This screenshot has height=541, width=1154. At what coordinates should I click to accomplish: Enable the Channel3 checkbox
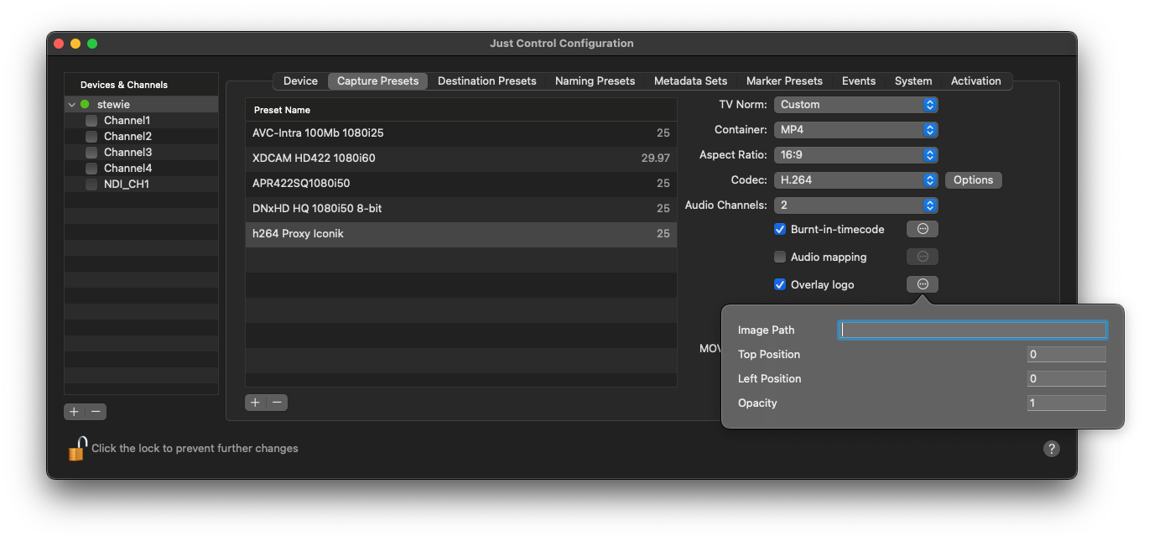[x=91, y=153]
